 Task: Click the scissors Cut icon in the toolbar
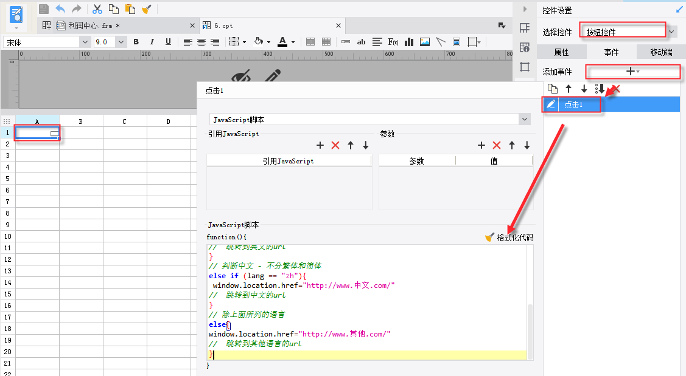(x=97, y=9)
